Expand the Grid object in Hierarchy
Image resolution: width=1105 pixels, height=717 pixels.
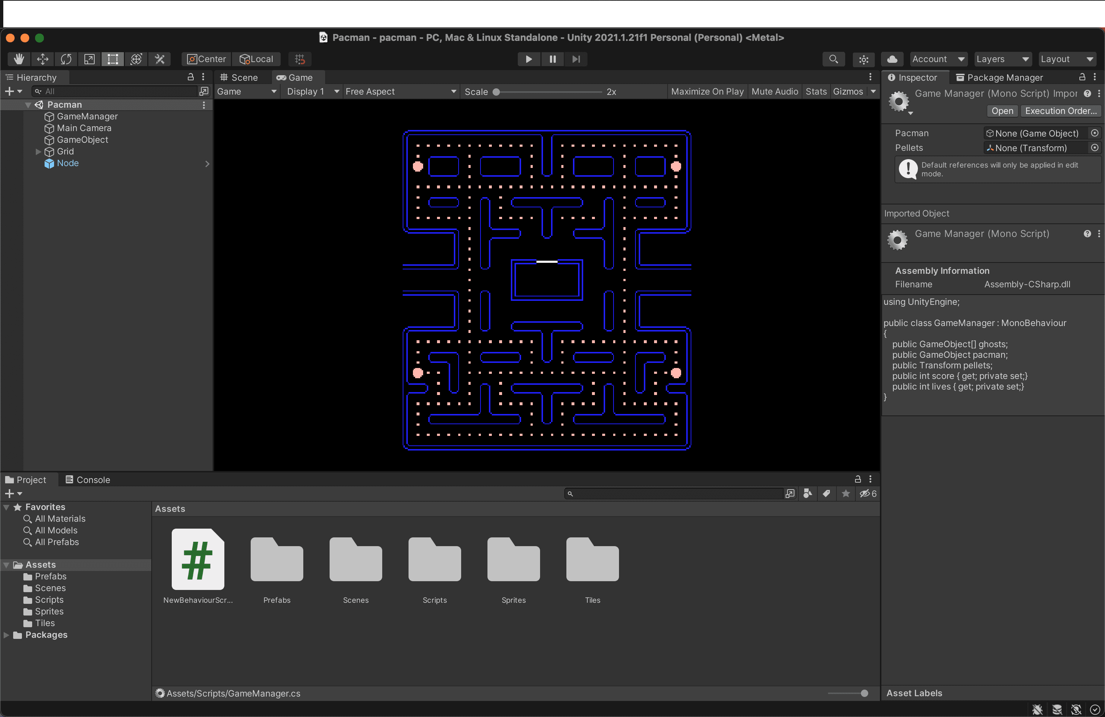pyautogui.click(x=38, y=152)
